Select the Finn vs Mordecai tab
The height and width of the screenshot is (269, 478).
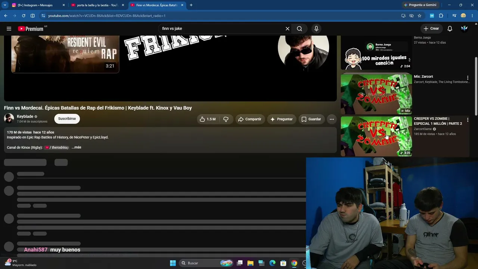156,5
